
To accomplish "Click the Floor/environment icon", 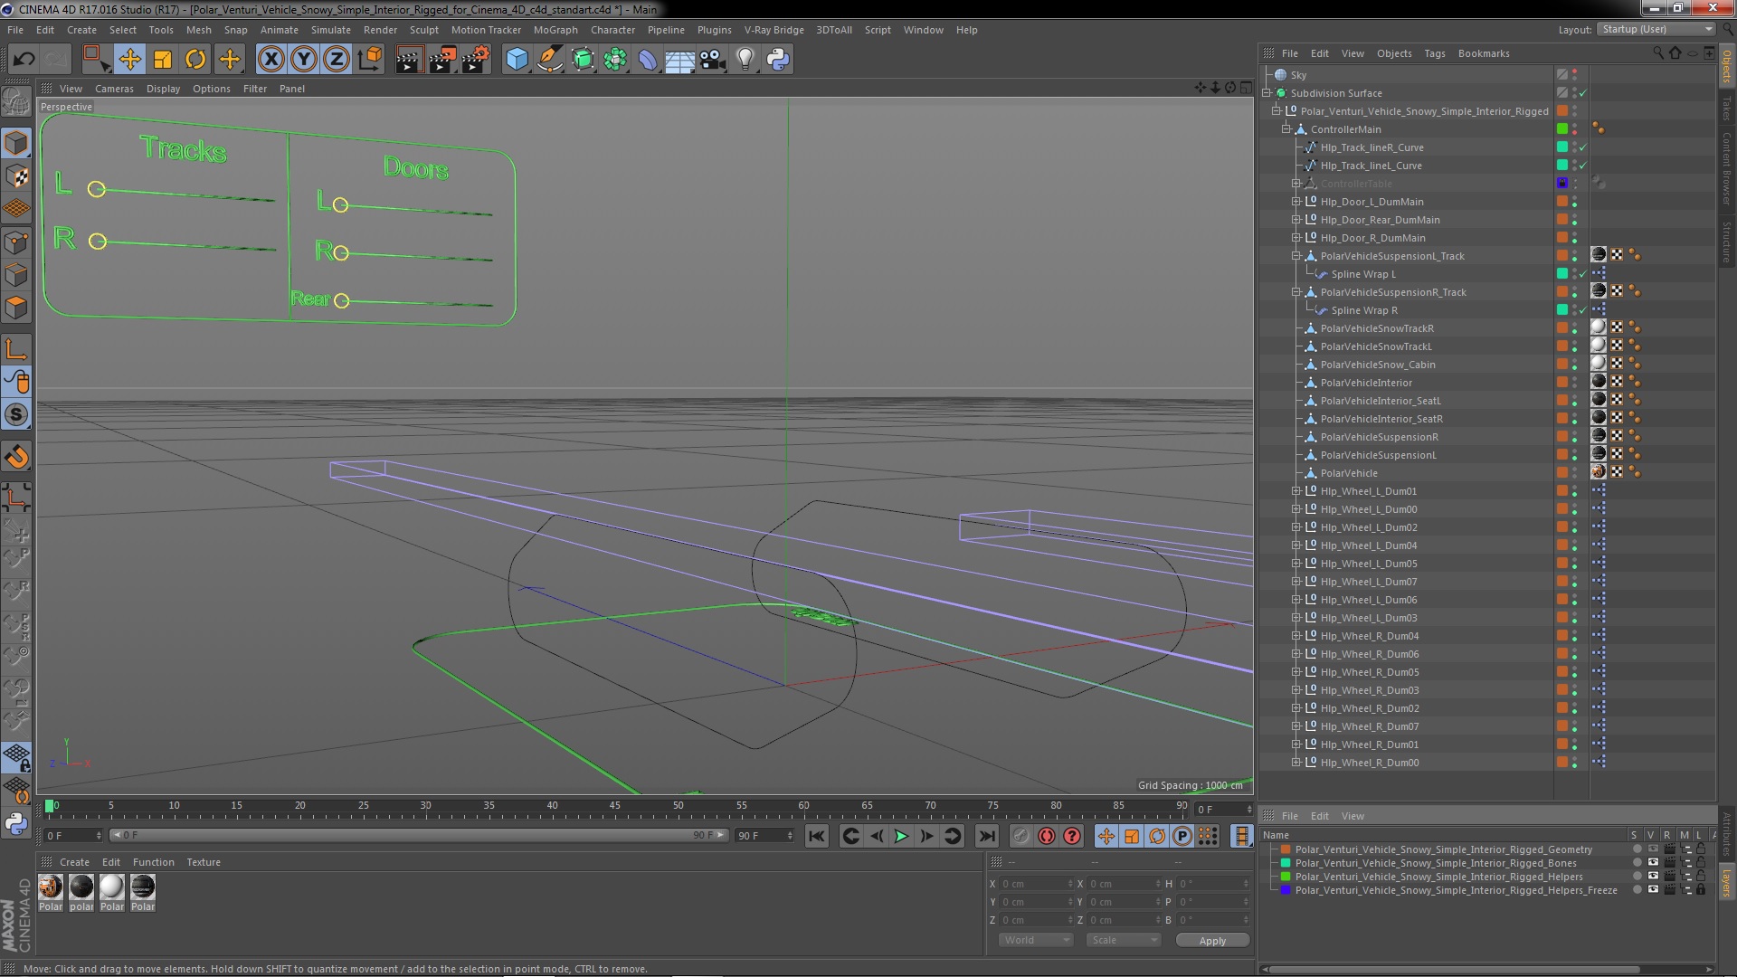I will pyautogui.click(x=679, y=60).
